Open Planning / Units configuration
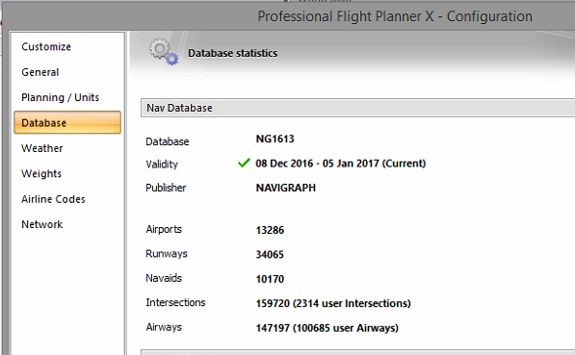Screen dimensions: 575x355 60,97
